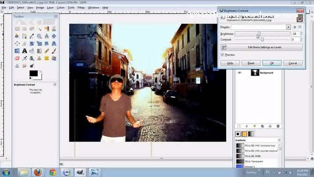
Task: Switch to the Patterns tab
Action: [x=244, y=134]
